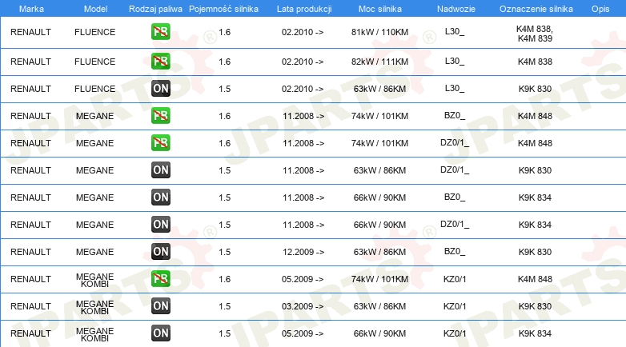The height and width of the screenshot is (347, 626).
Task: Click the Opis column header
Action: click(x=600, y=9)
